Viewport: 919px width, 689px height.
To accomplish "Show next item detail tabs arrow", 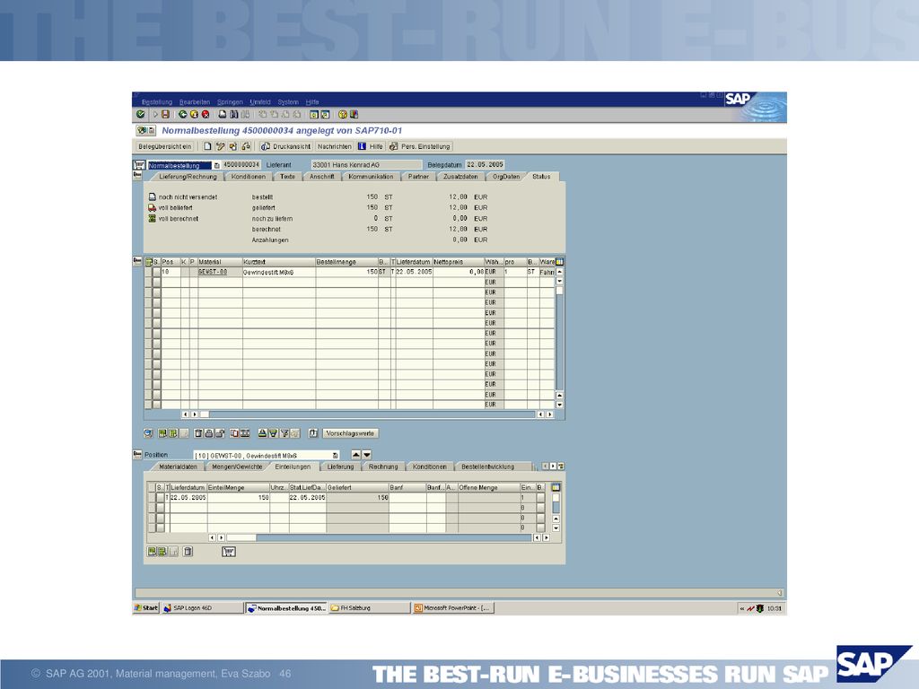I will 553,467.
